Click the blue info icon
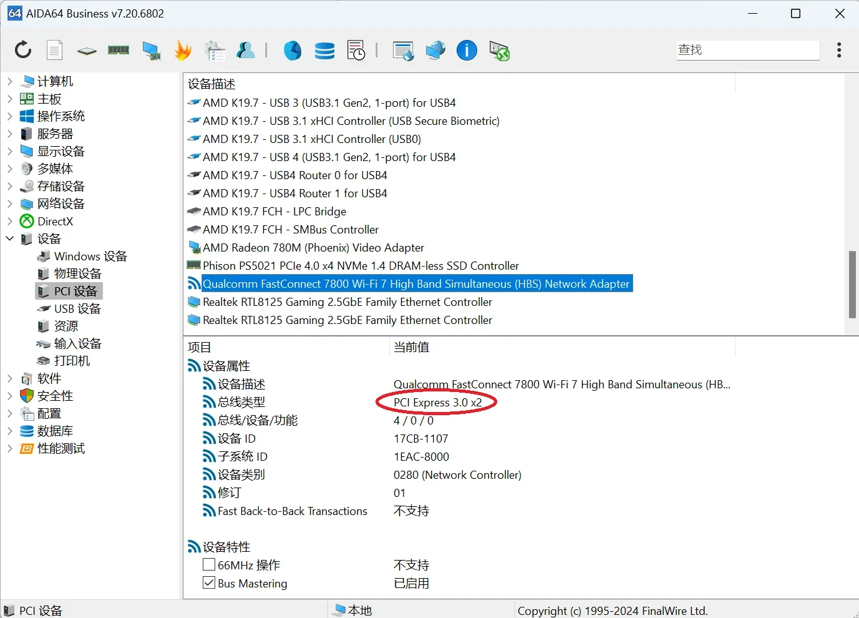The height and width of the screenshot is (618, 859). [x=467, y=51]
